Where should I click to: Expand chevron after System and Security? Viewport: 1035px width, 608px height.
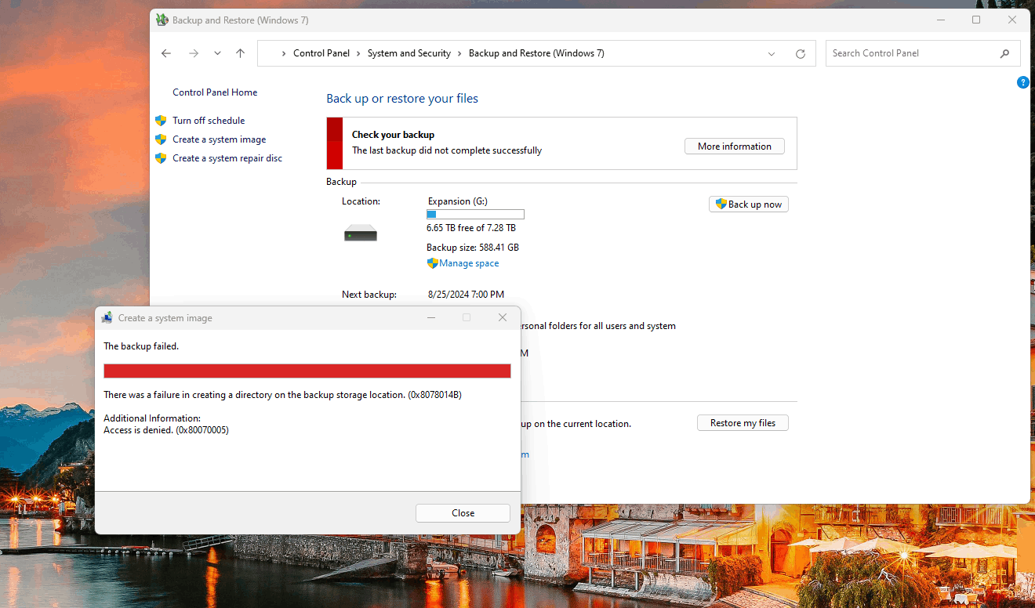(x=459, y=53)
